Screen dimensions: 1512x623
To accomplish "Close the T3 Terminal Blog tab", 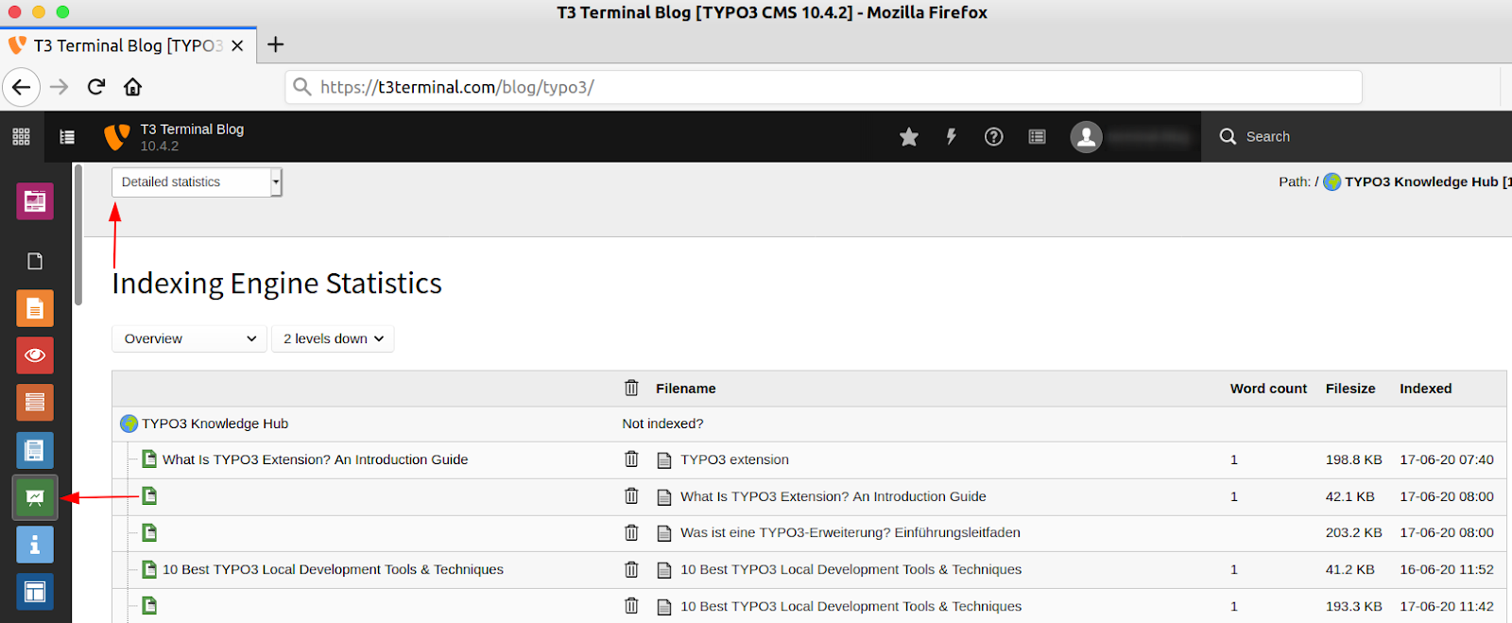I will pos(237,45).
